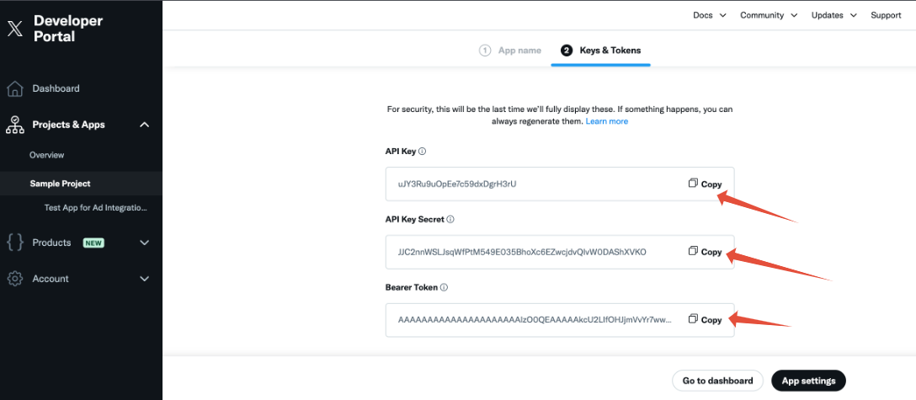Screen dimensions: 916x400
Task: Expand the Account section chevron
Action: point(145,279)
